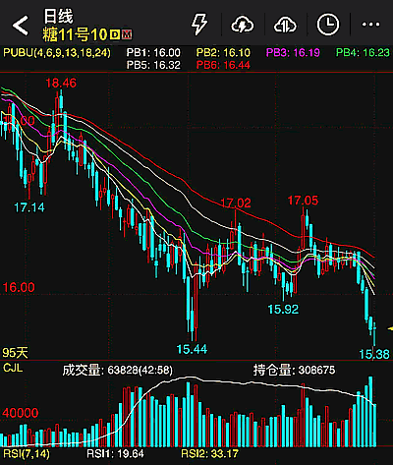Switch the 日线 period label
393x465 pixels.
click(x=58, y=17)
